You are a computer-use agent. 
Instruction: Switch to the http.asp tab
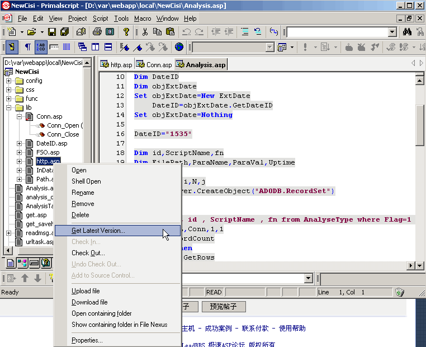pyautogui.click(x=116, y=65)
